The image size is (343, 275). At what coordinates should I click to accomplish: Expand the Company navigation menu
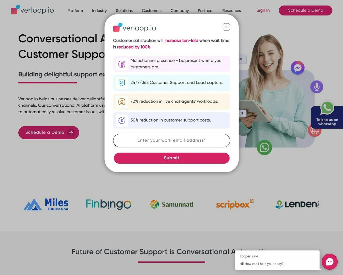(x=180, y=11)
